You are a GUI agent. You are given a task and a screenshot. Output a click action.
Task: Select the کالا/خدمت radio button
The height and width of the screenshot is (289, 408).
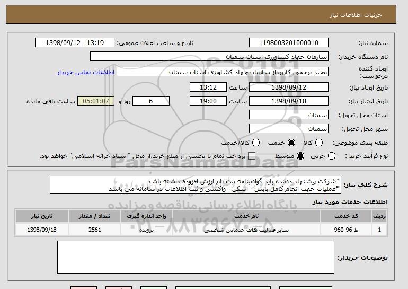256,143
